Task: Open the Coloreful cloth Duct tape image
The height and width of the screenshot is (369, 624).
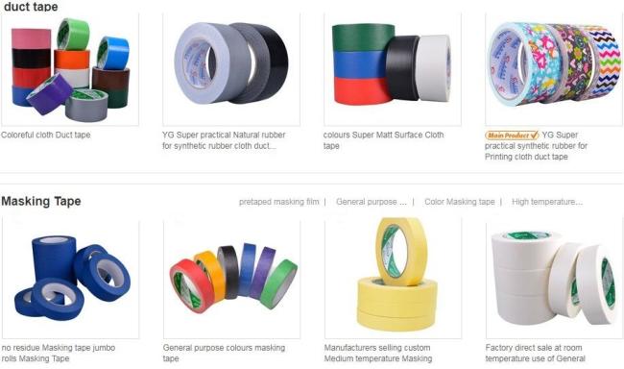Action: (70, 69)
